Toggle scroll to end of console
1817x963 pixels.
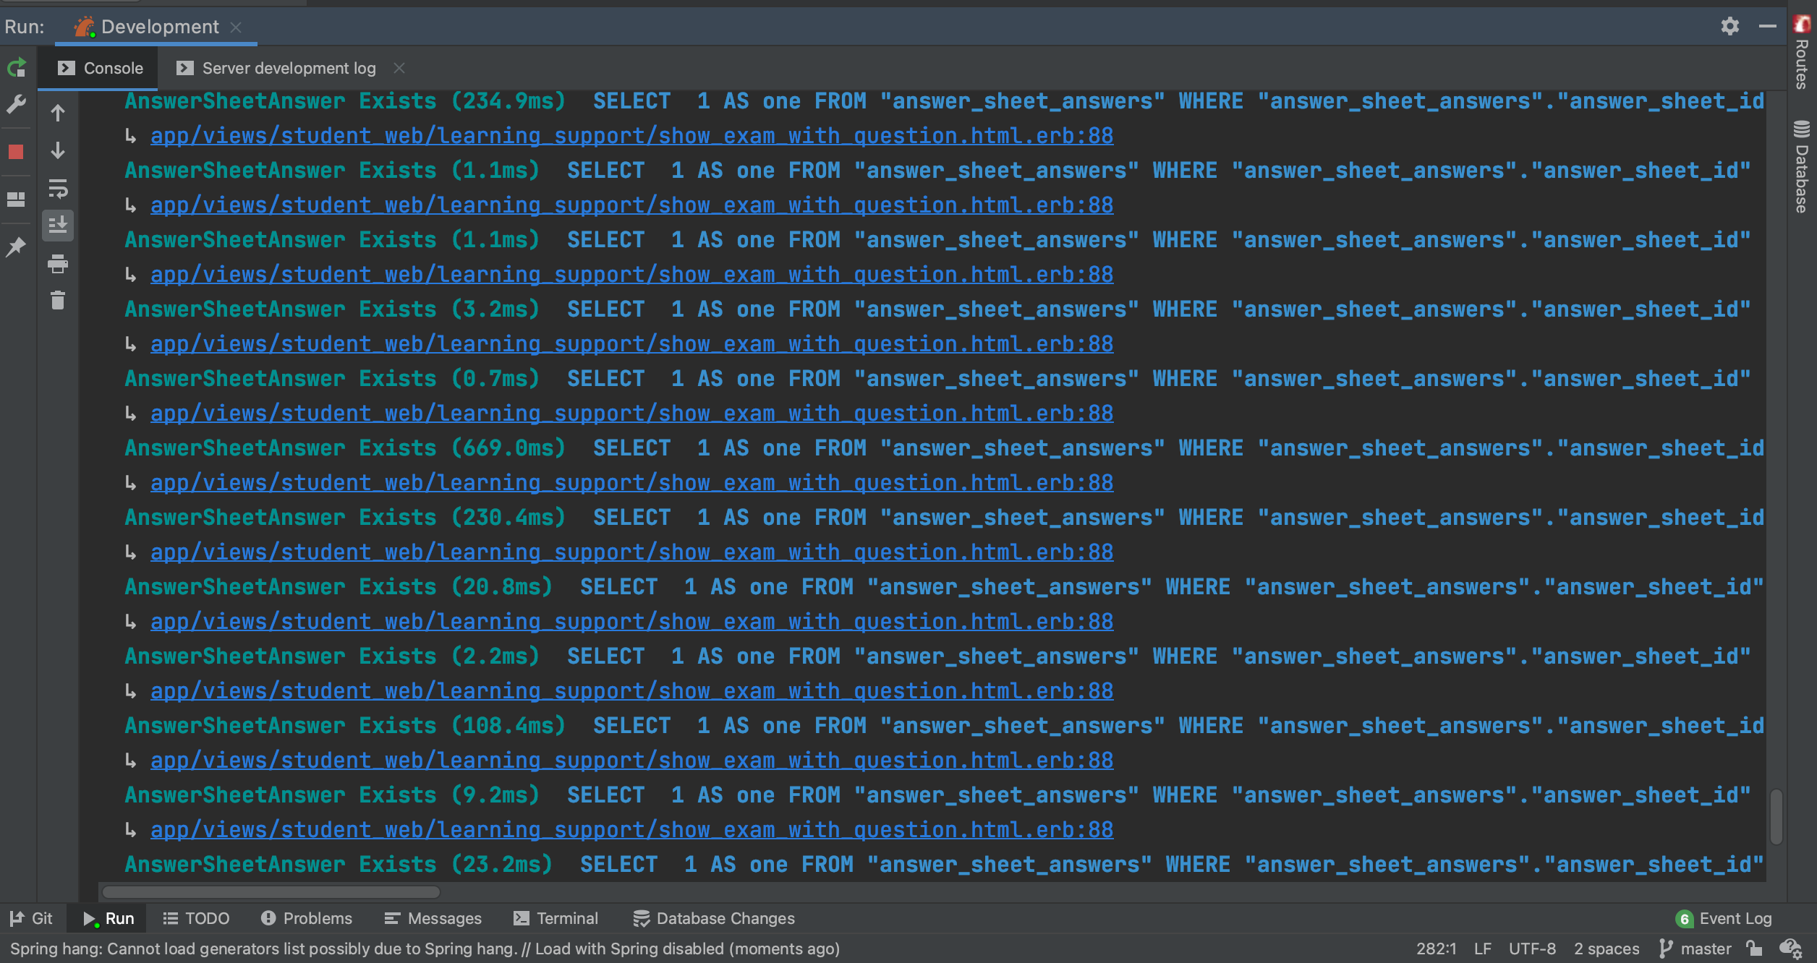pyautogui.click(x=58, y=226)
